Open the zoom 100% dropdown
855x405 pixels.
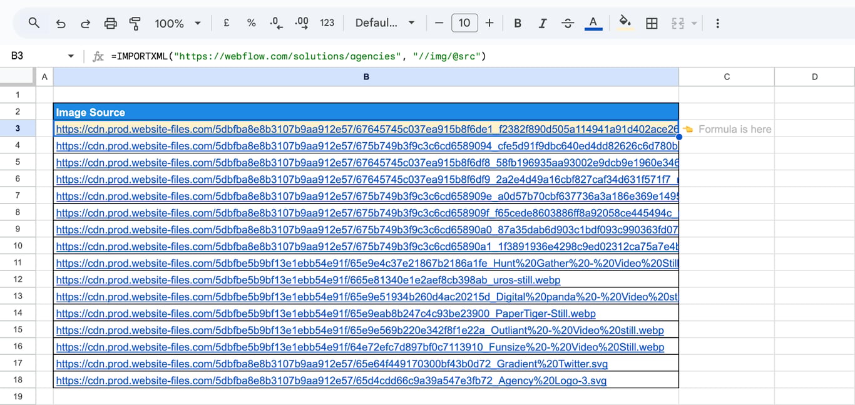point(178,23)
